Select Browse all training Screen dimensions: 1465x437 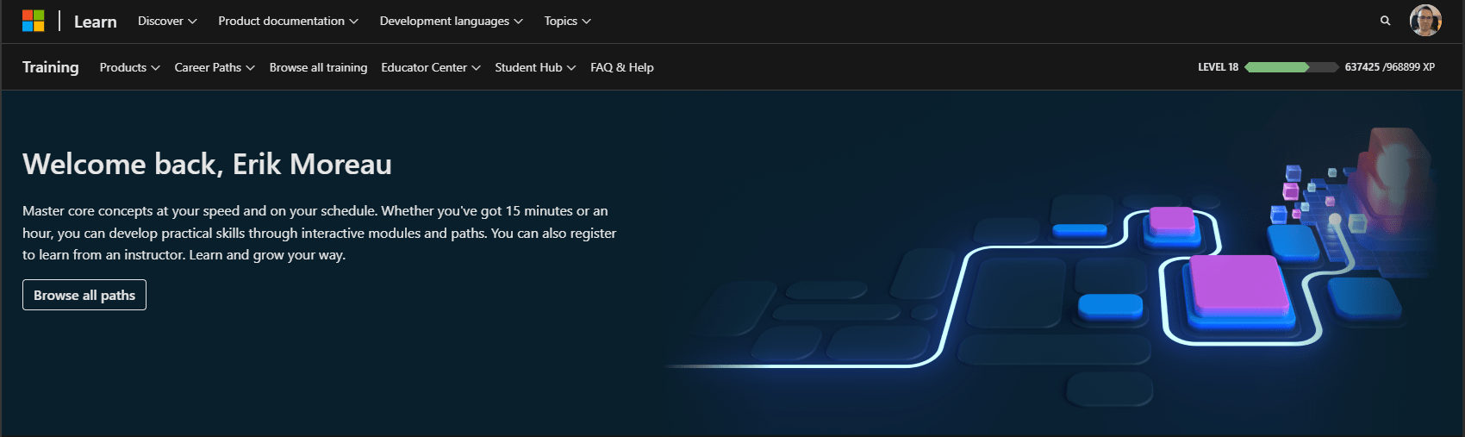click(318, 67)
